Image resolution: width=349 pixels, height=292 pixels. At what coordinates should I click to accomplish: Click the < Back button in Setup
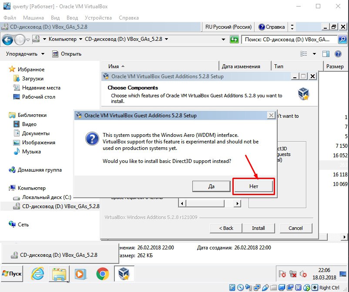coord(226,228)
